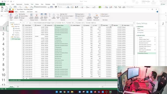Viewport: 167px width, 94px height.
Task: Open Data Type: Text dropdown
Action: (x=64, y=14)
